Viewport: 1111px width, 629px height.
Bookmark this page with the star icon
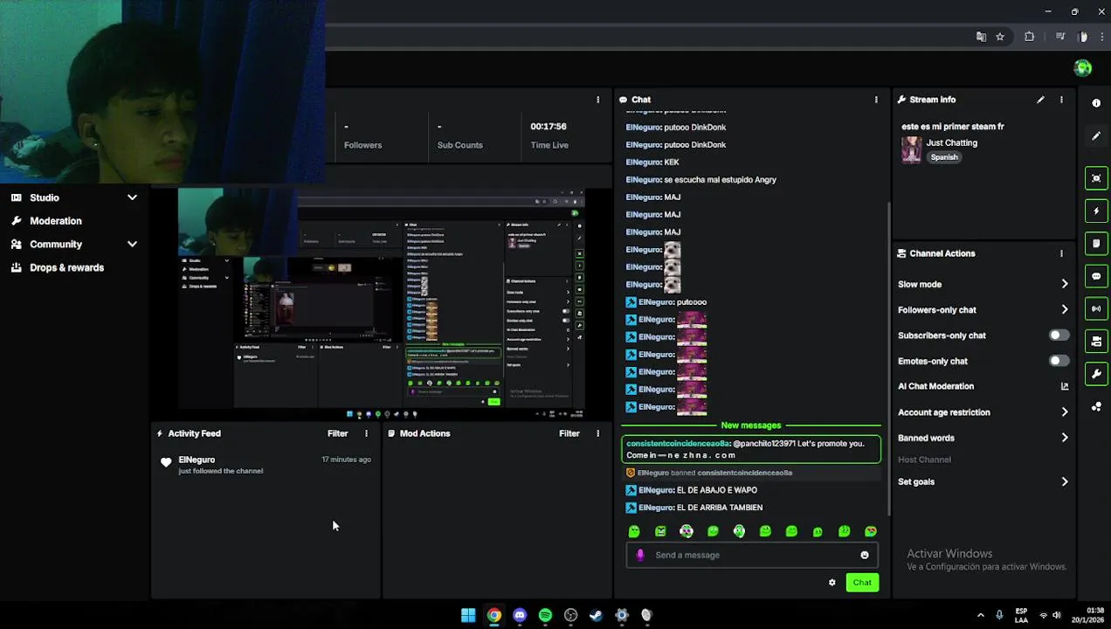[1000, 37]
